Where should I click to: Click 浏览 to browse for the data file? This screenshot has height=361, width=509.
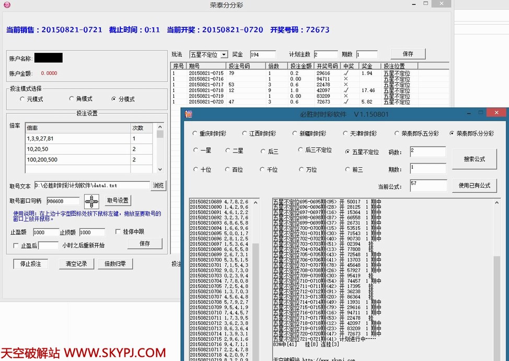(158, 185)
